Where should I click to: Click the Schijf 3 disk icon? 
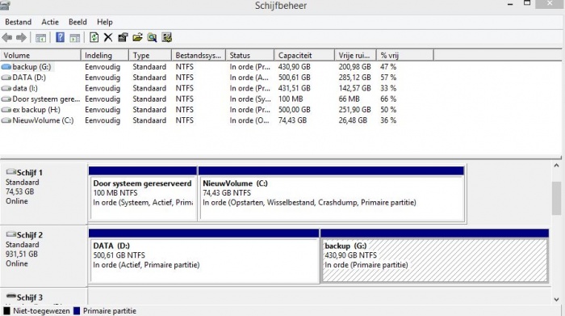point(11,297)
